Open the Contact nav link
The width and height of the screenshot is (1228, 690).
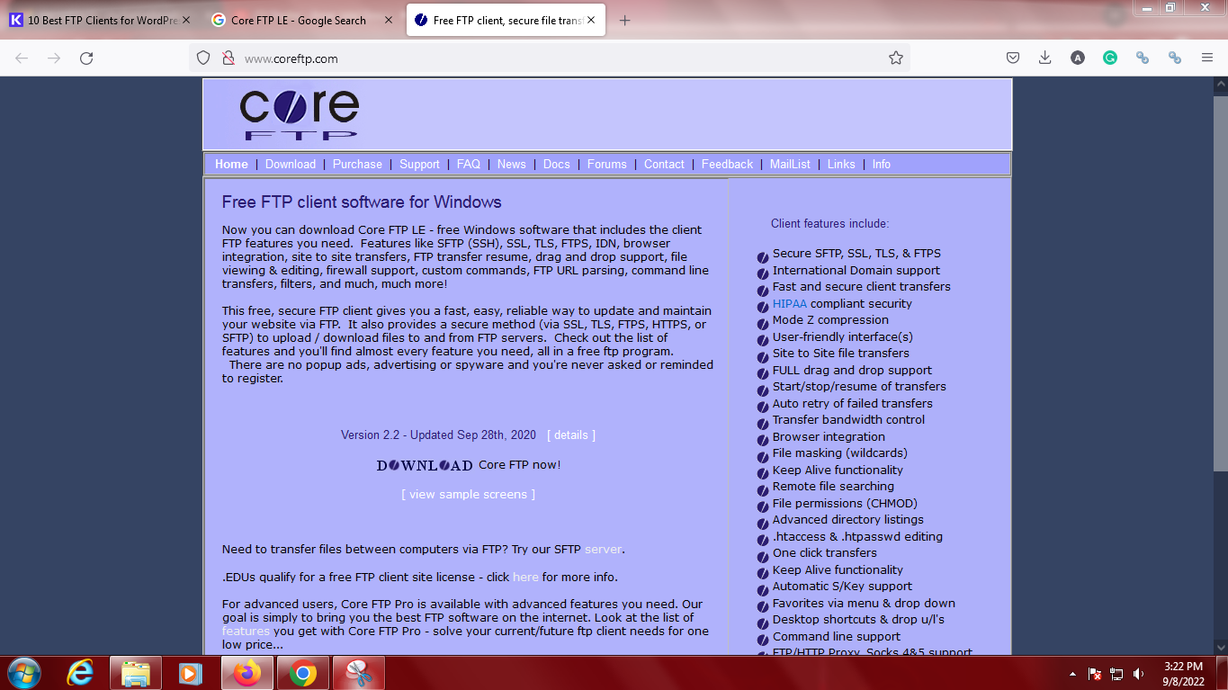tap(664, 164)
